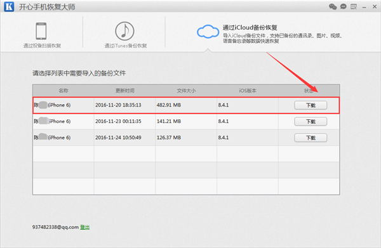Viewport: 381px width, 248px height.
Task: Click the heading 请选择列表中需要导入的备份文件
Action: coord(79,73)
